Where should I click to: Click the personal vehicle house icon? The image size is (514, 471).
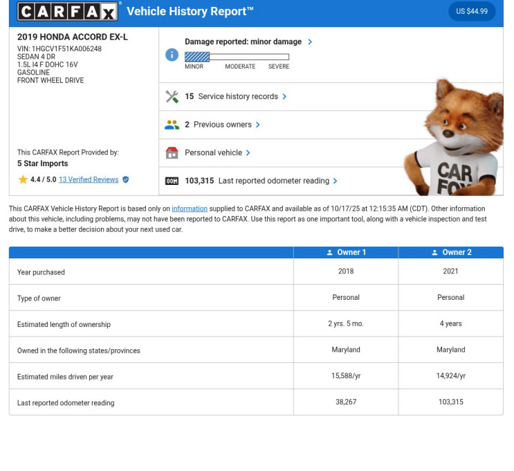tap(172, 153)
